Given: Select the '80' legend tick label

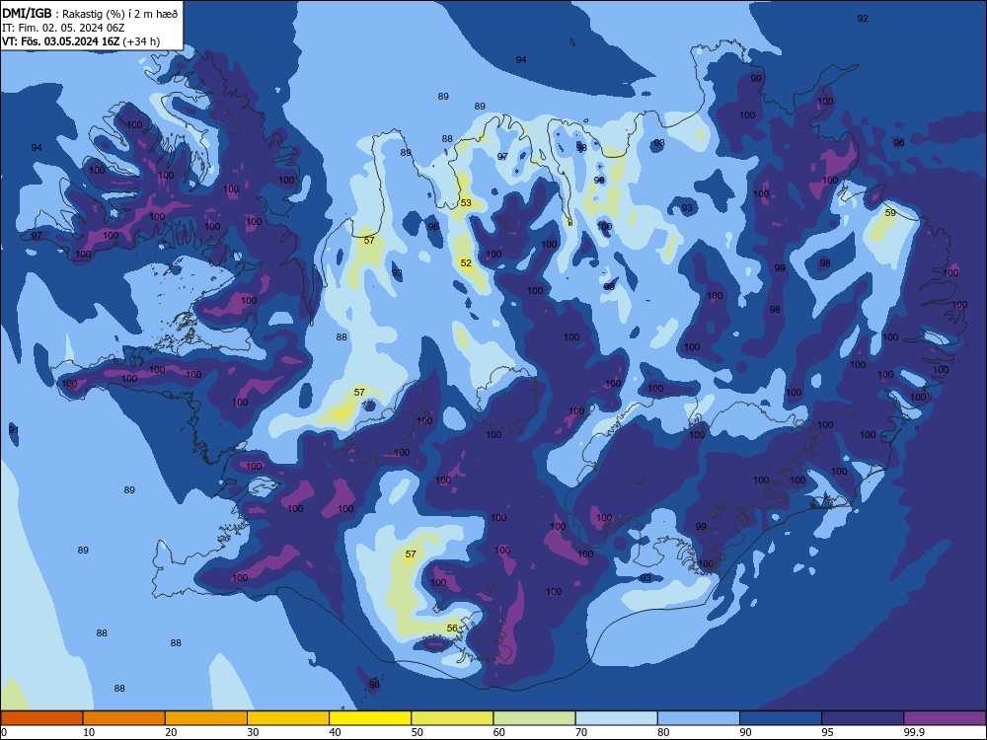Looking at the screenshot, I should (x=663, y=732).
